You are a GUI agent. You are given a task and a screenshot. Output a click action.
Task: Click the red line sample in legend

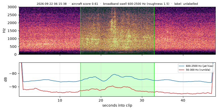click(x=182, y=70)
